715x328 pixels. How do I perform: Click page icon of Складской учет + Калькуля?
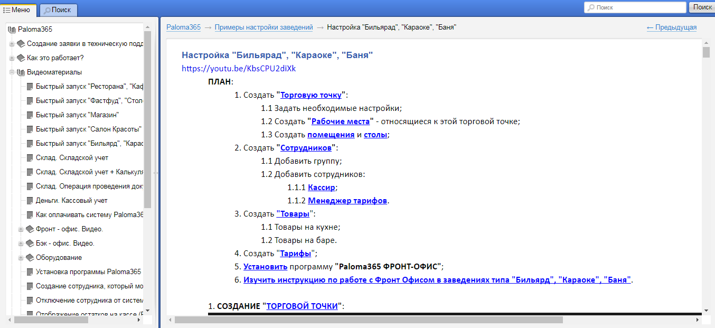pos(30,172)
